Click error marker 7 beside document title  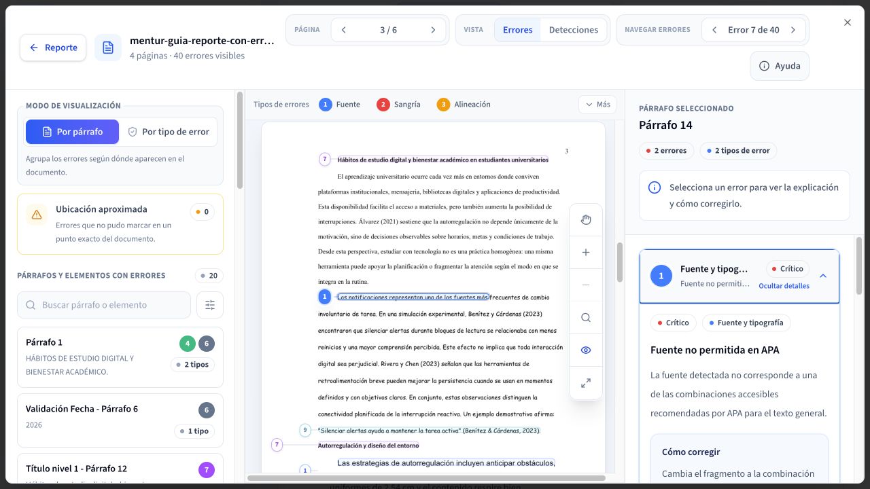[325, 160]
